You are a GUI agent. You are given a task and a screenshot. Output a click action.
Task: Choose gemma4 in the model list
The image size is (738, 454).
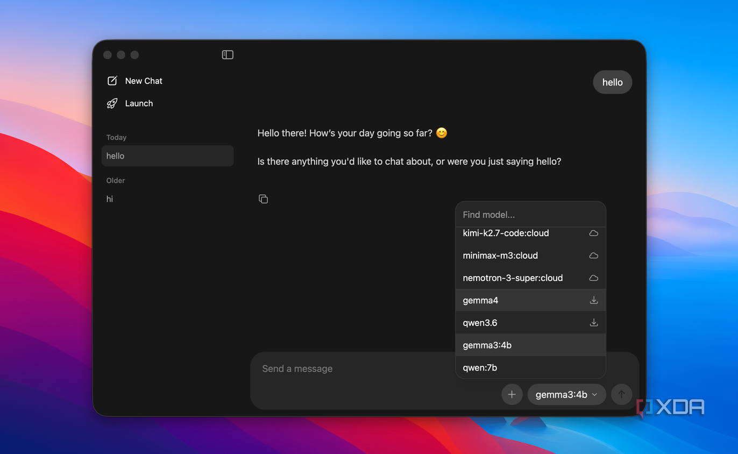tap(530, 300)
